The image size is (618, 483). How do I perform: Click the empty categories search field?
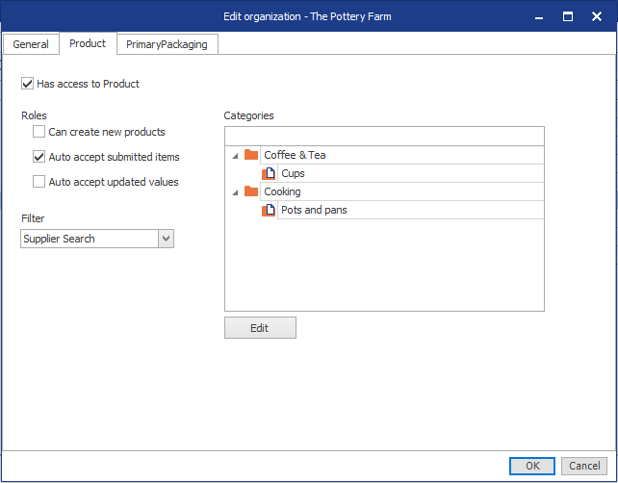tap(384, 137)
